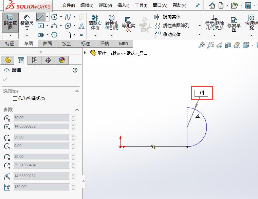Click the Open file icon

[x=234, y=5]
